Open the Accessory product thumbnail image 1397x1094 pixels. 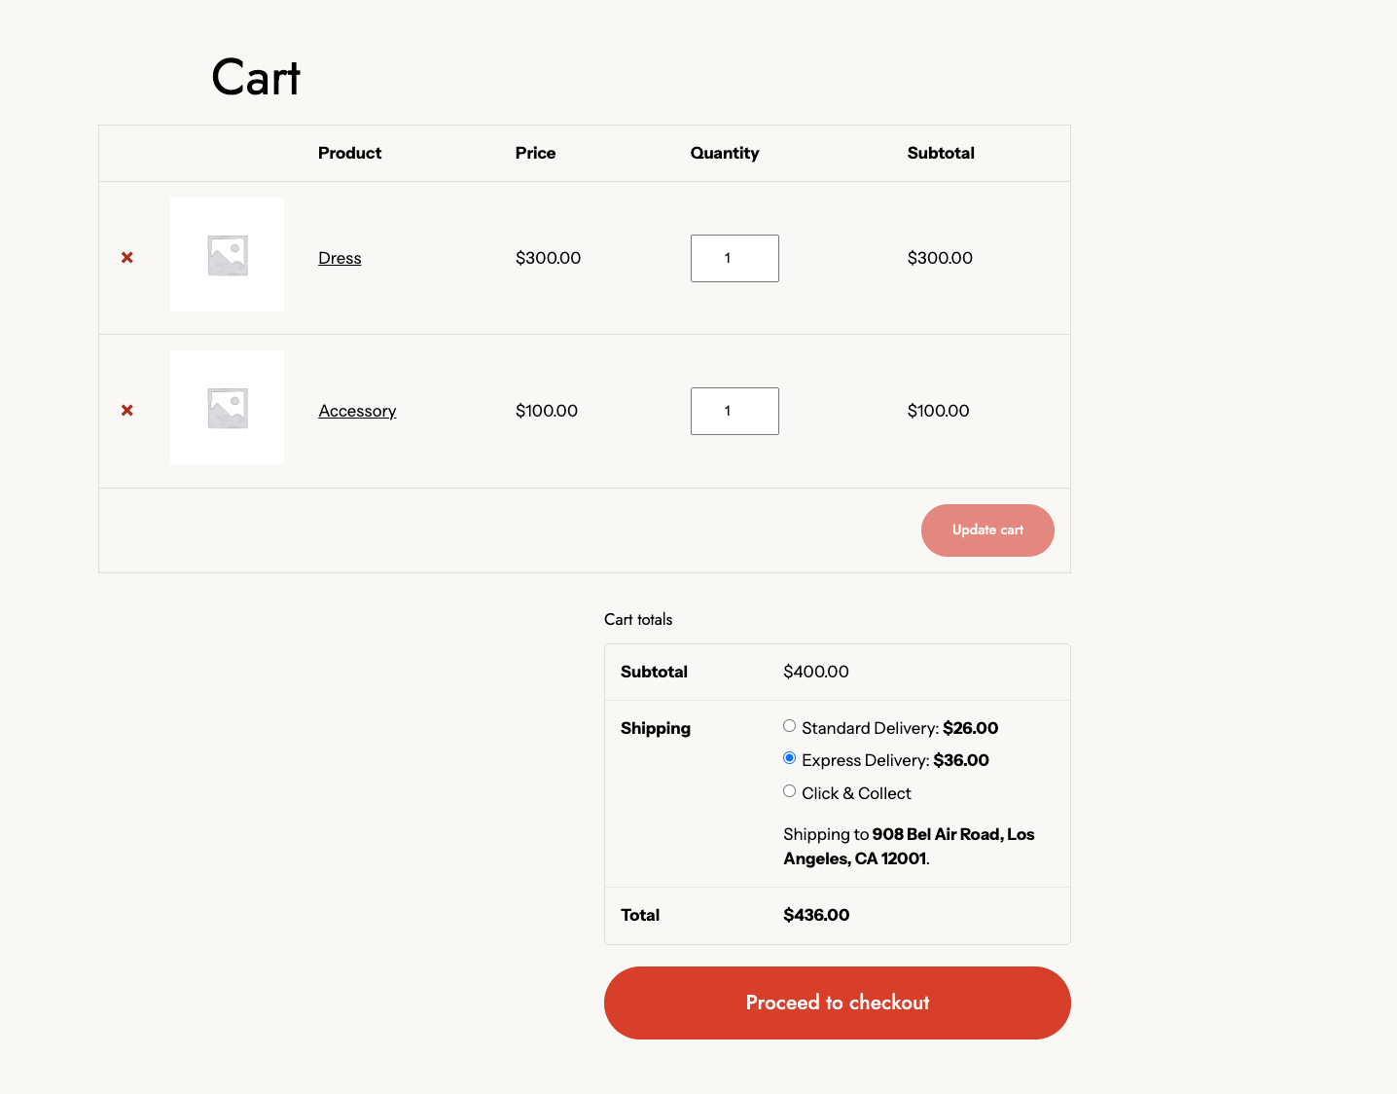pos(227,408)
